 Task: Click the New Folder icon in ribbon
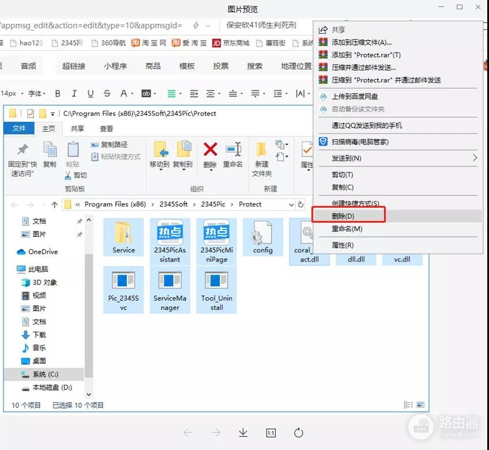261,150
